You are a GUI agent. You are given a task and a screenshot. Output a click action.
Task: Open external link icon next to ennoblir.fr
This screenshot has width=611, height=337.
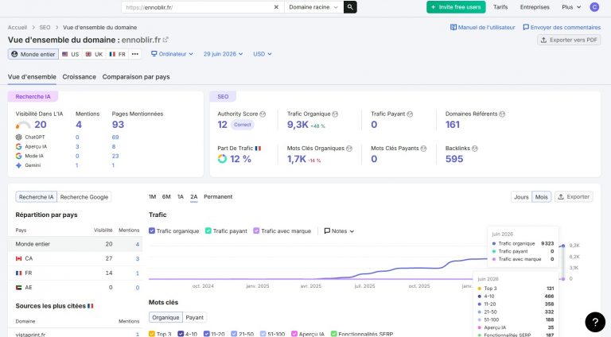[165, 40]
